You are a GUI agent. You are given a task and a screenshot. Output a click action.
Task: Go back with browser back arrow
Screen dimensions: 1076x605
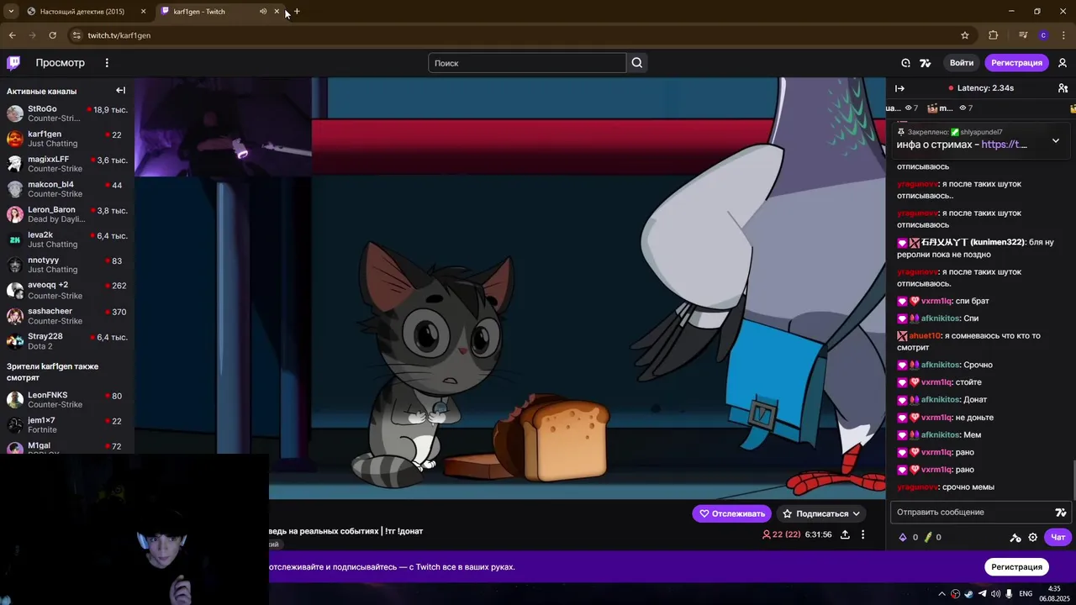[x=12, y=35]
